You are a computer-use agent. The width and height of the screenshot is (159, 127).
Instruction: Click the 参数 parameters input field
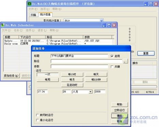click(x=79, y=66)
